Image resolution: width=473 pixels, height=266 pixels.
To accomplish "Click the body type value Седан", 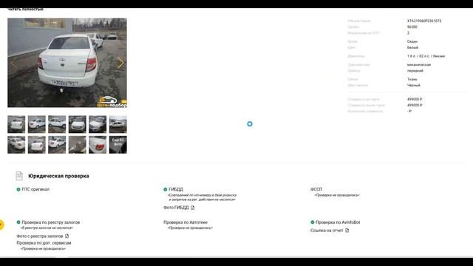I will [412, 41].
